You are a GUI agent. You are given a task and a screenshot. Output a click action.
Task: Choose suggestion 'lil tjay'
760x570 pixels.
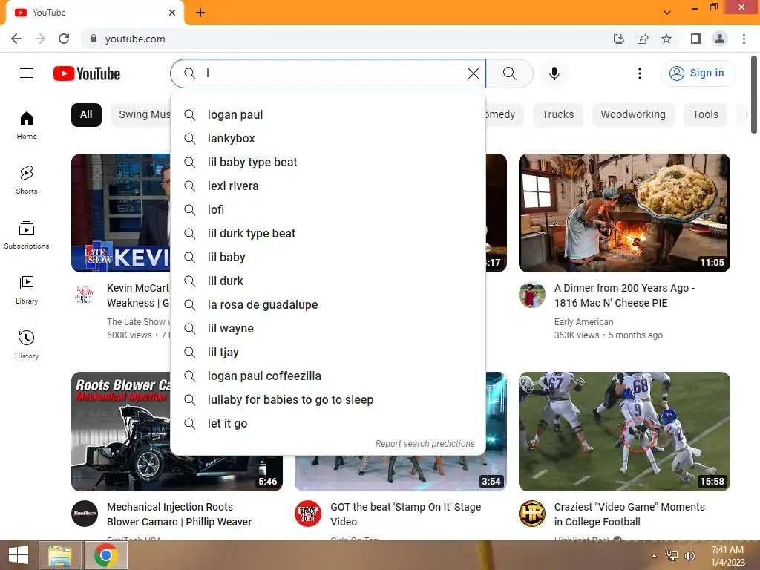pos(328,353)
